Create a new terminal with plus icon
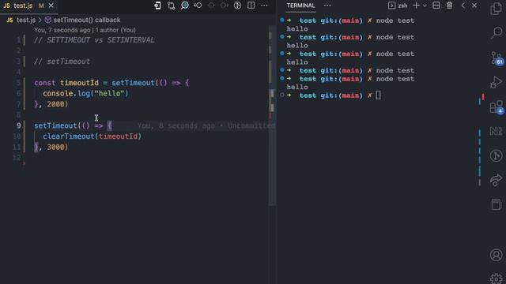This screenshot has height=284, width=506. [x=417, y=6]
